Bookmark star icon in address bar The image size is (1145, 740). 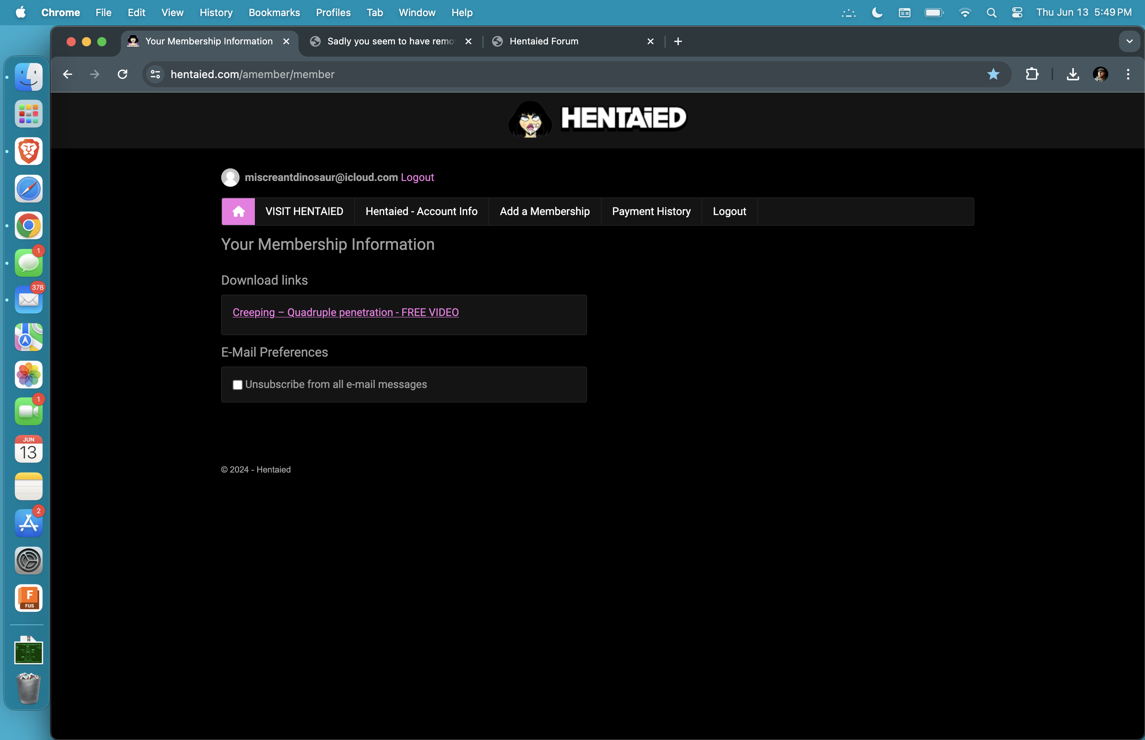pyautogui.click(x=993, y=74)
